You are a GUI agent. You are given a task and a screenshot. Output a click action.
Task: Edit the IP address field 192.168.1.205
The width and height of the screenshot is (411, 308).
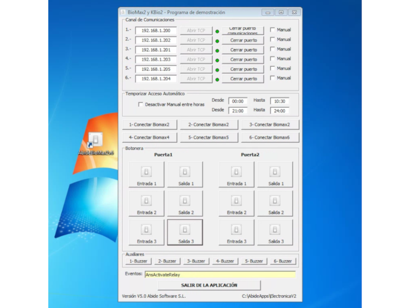(x=156, y=69)
